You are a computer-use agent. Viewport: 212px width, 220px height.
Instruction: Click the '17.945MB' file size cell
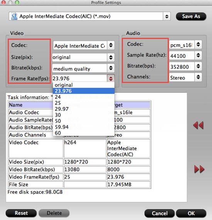pos(128,184)
